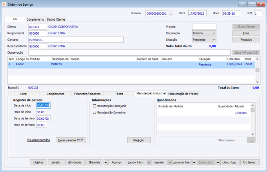This screenshot has width=267, height=172.
Task: Open the arrow menu next to Encerrar Item
Action: click(194, 162)
